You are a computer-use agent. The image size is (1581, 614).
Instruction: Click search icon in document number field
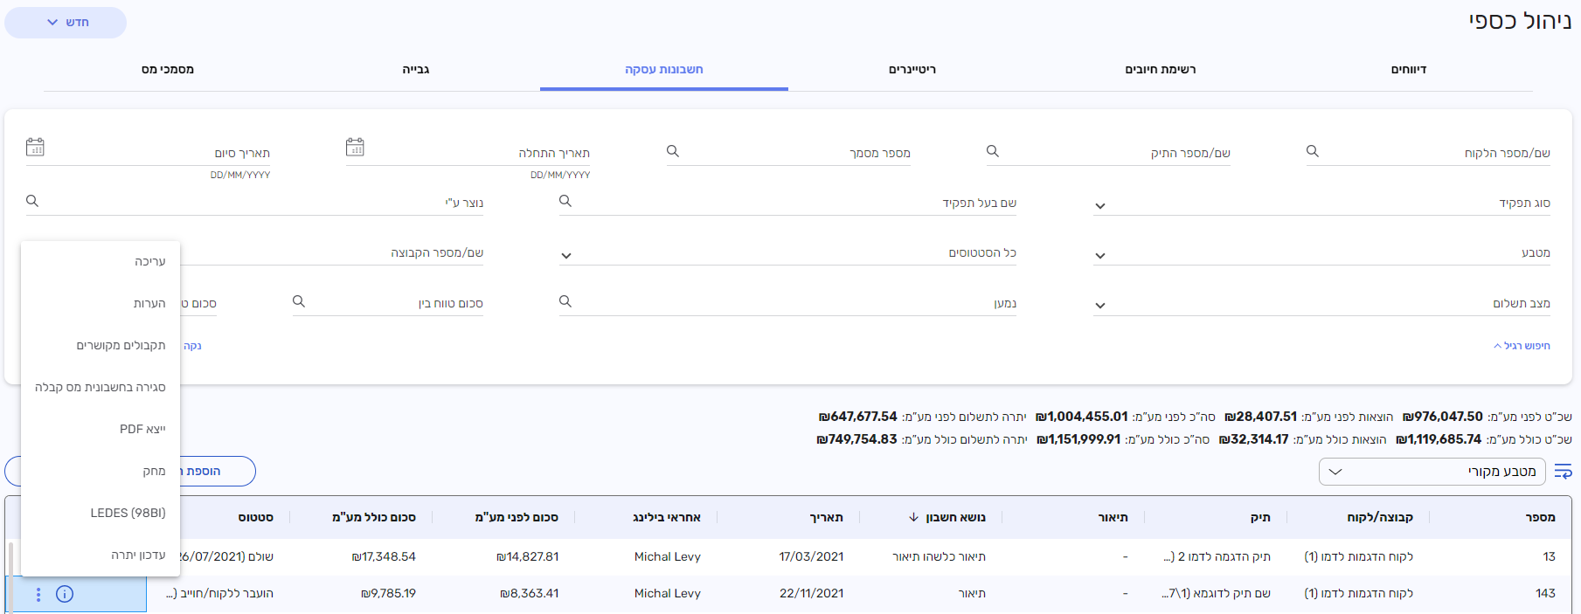pos(672,151)
